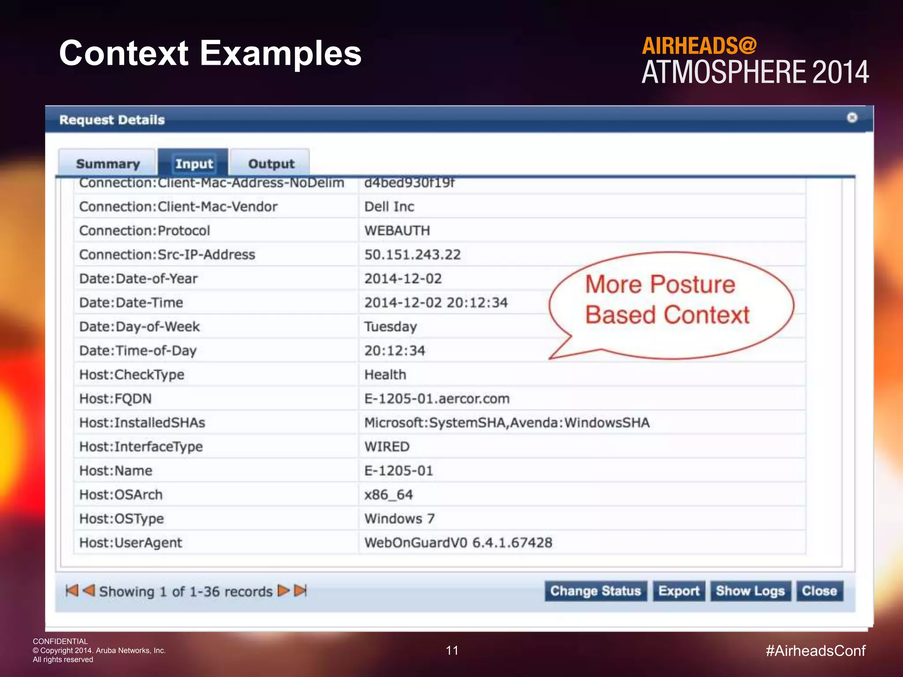Click the Time-of-Day value 20:12:34
The width and height of the screenshot is (903, 677).
[395, 350]
